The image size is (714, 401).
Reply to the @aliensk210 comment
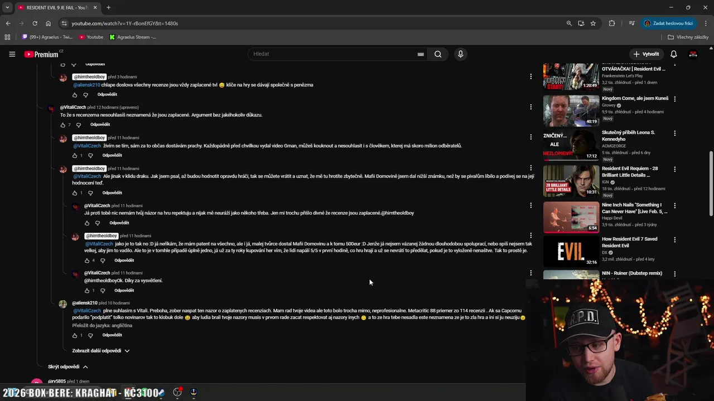pos(112,335)
